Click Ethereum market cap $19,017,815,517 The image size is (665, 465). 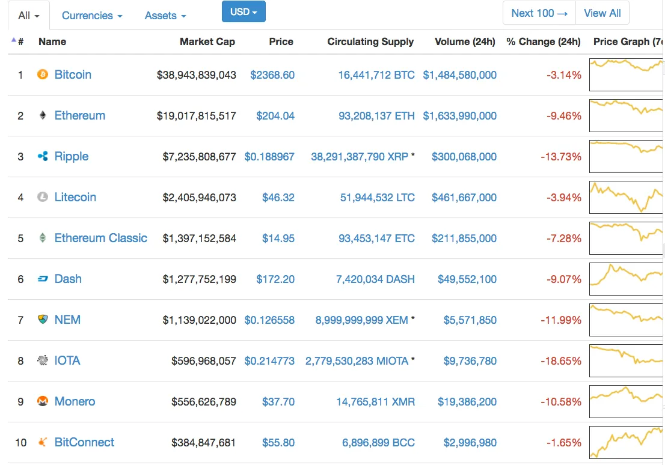197,116
